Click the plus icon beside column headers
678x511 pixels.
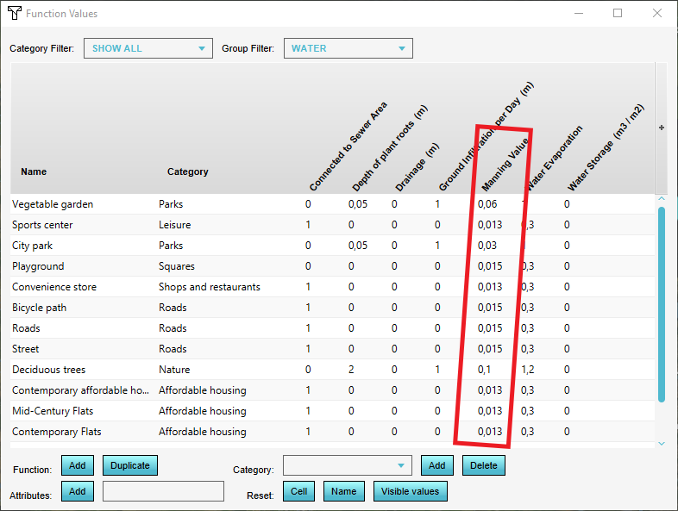click(x=662, y=128)
